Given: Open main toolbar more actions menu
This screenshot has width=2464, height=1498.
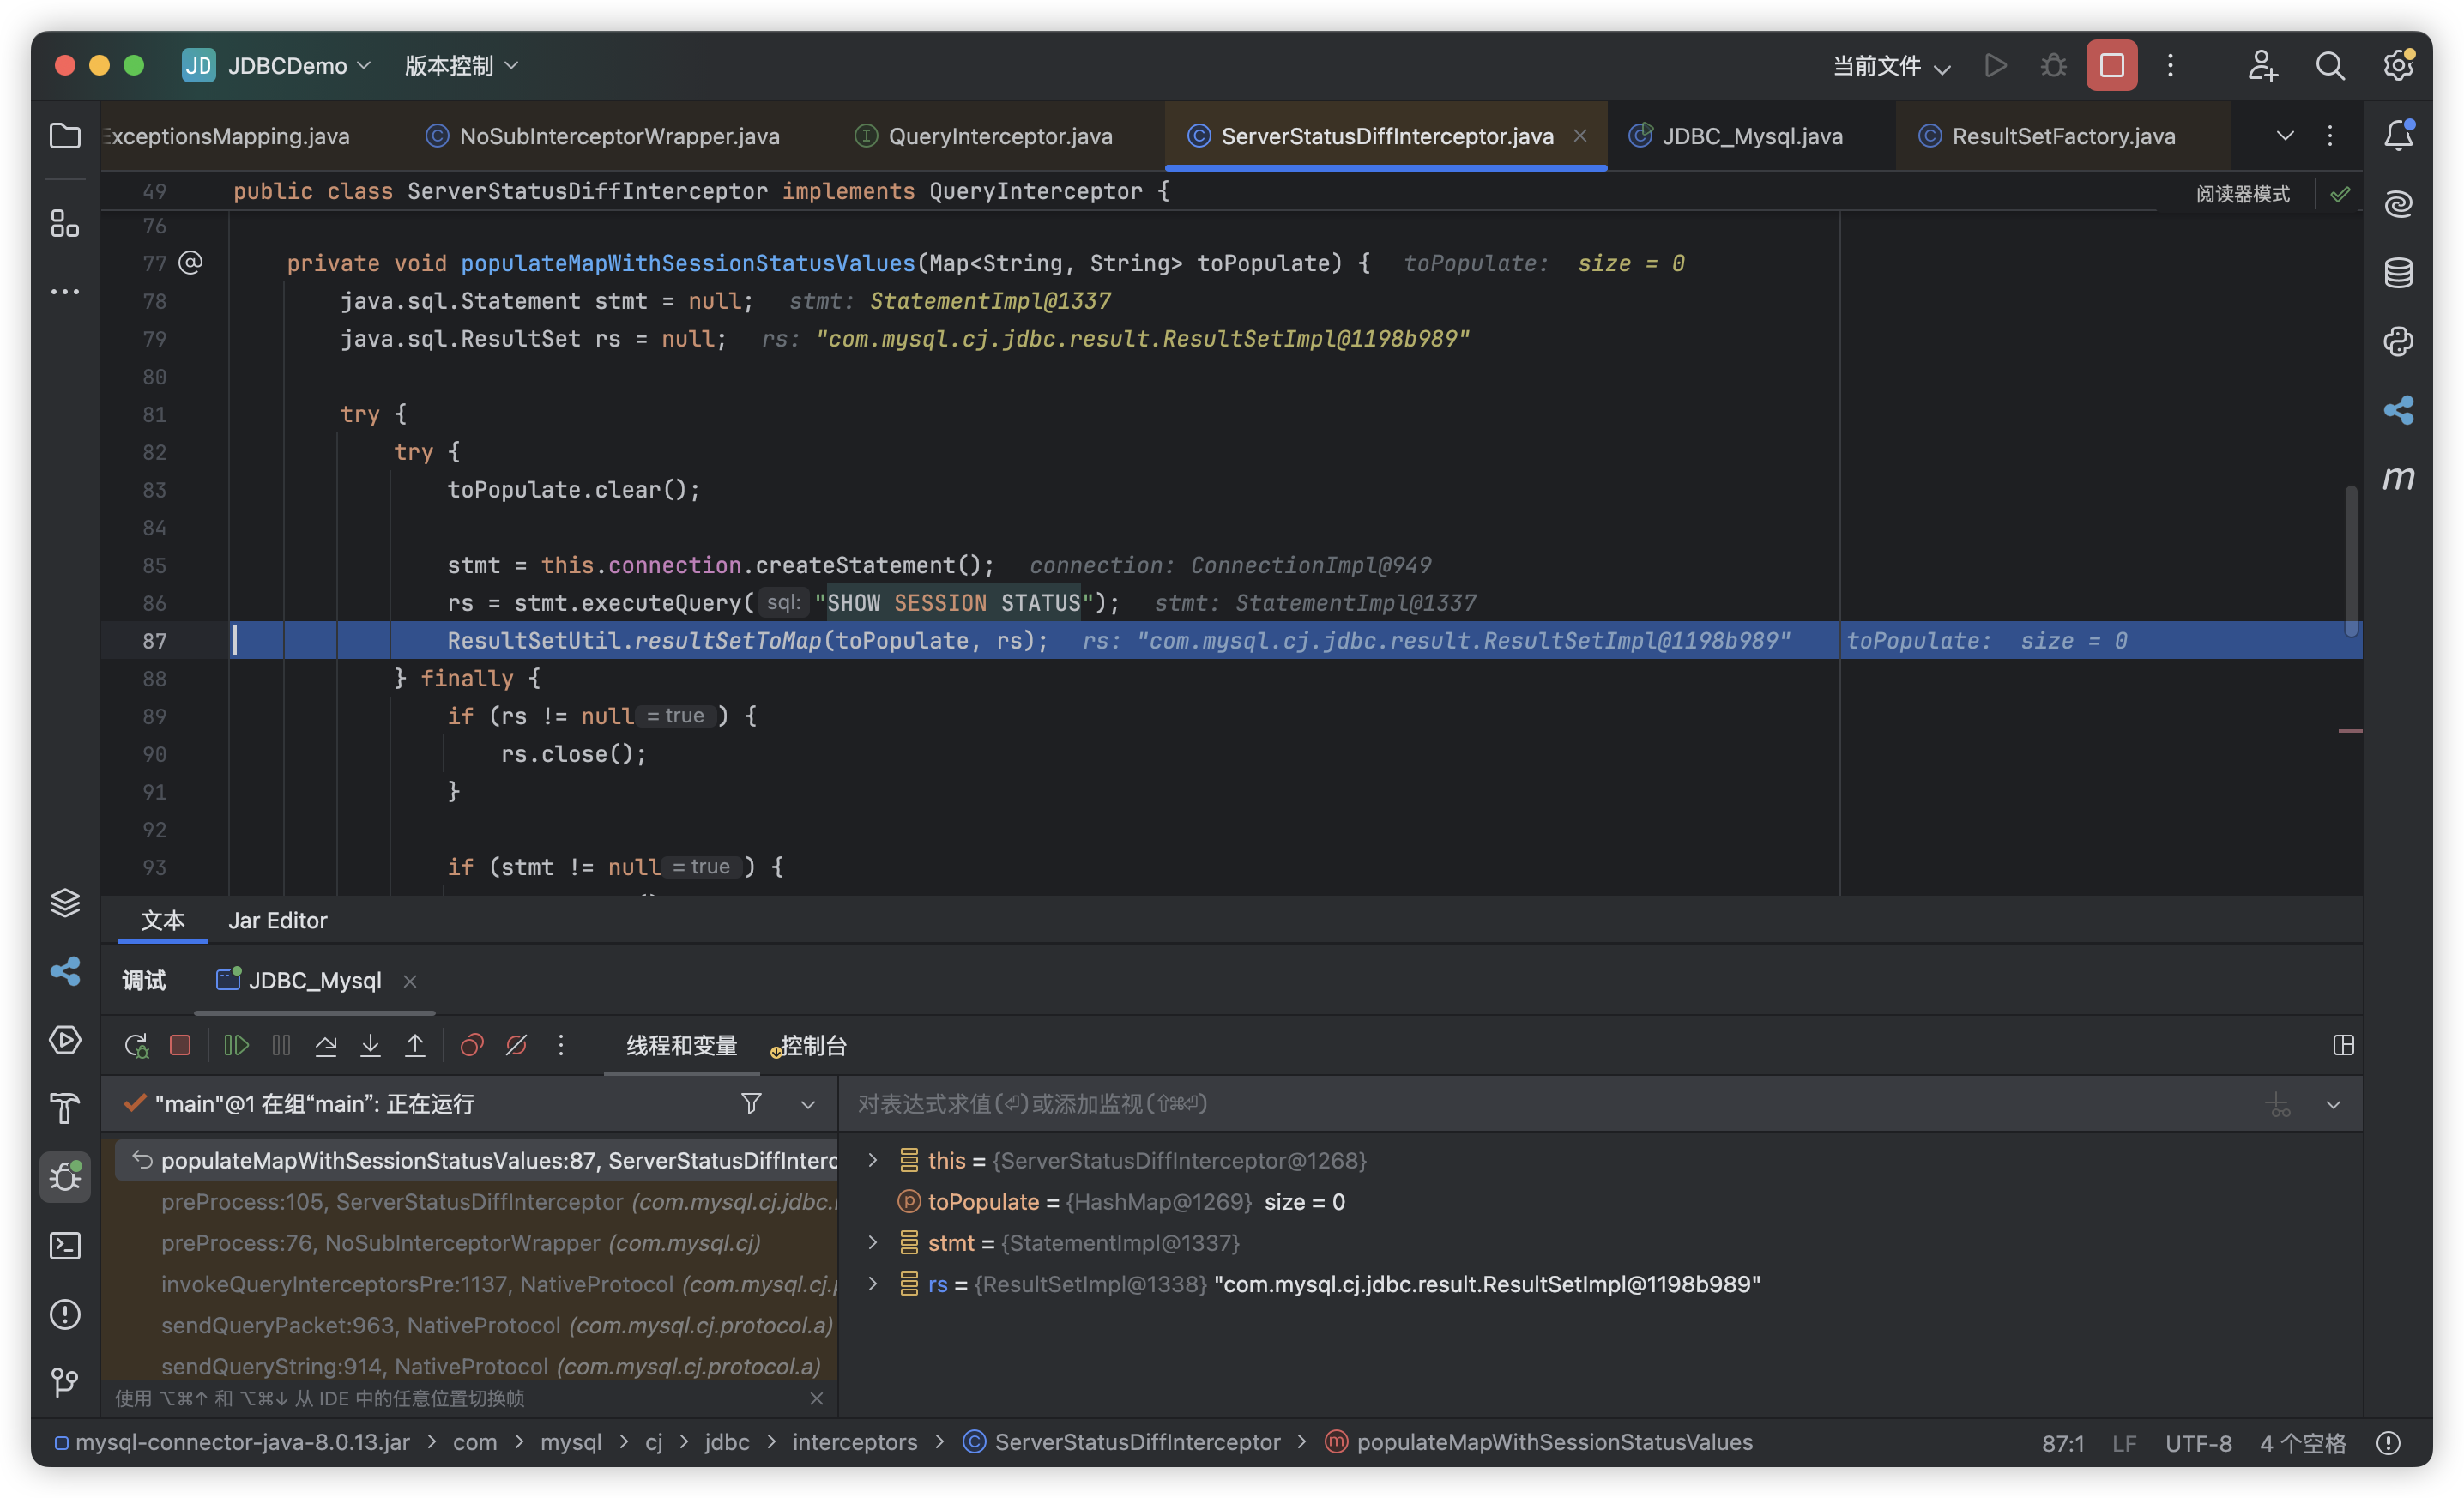Looking at the screenshot, I should (x=2170, y=65).
